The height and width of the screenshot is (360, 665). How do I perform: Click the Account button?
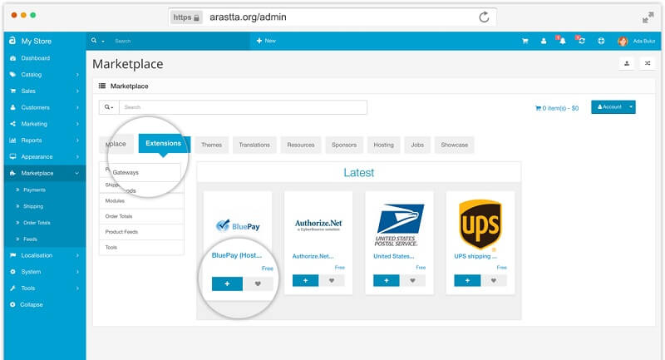click(609, 107)
